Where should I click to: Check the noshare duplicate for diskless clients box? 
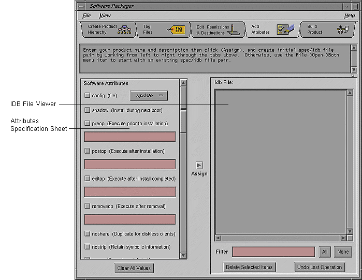coord(87,233)
